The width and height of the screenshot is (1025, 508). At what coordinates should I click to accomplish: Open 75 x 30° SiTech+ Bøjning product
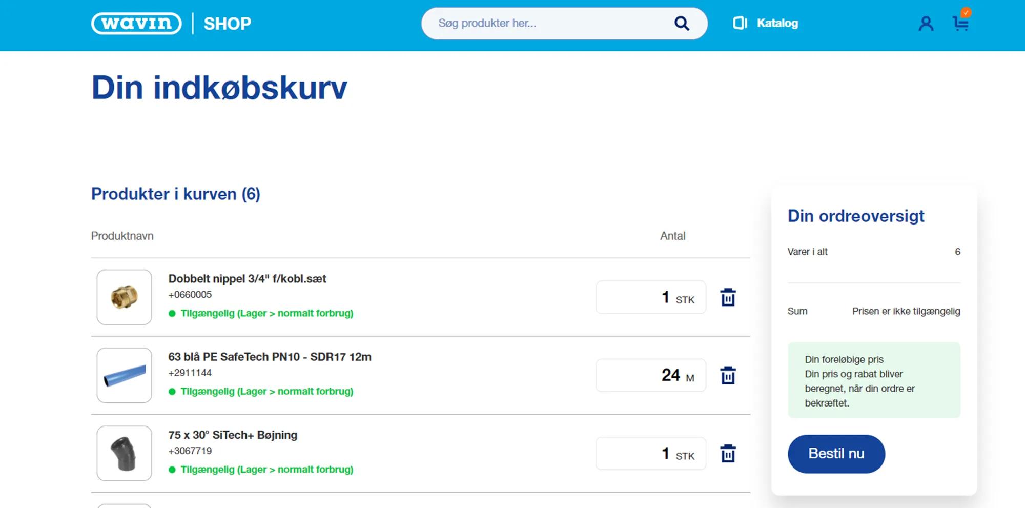pos(233,435)
